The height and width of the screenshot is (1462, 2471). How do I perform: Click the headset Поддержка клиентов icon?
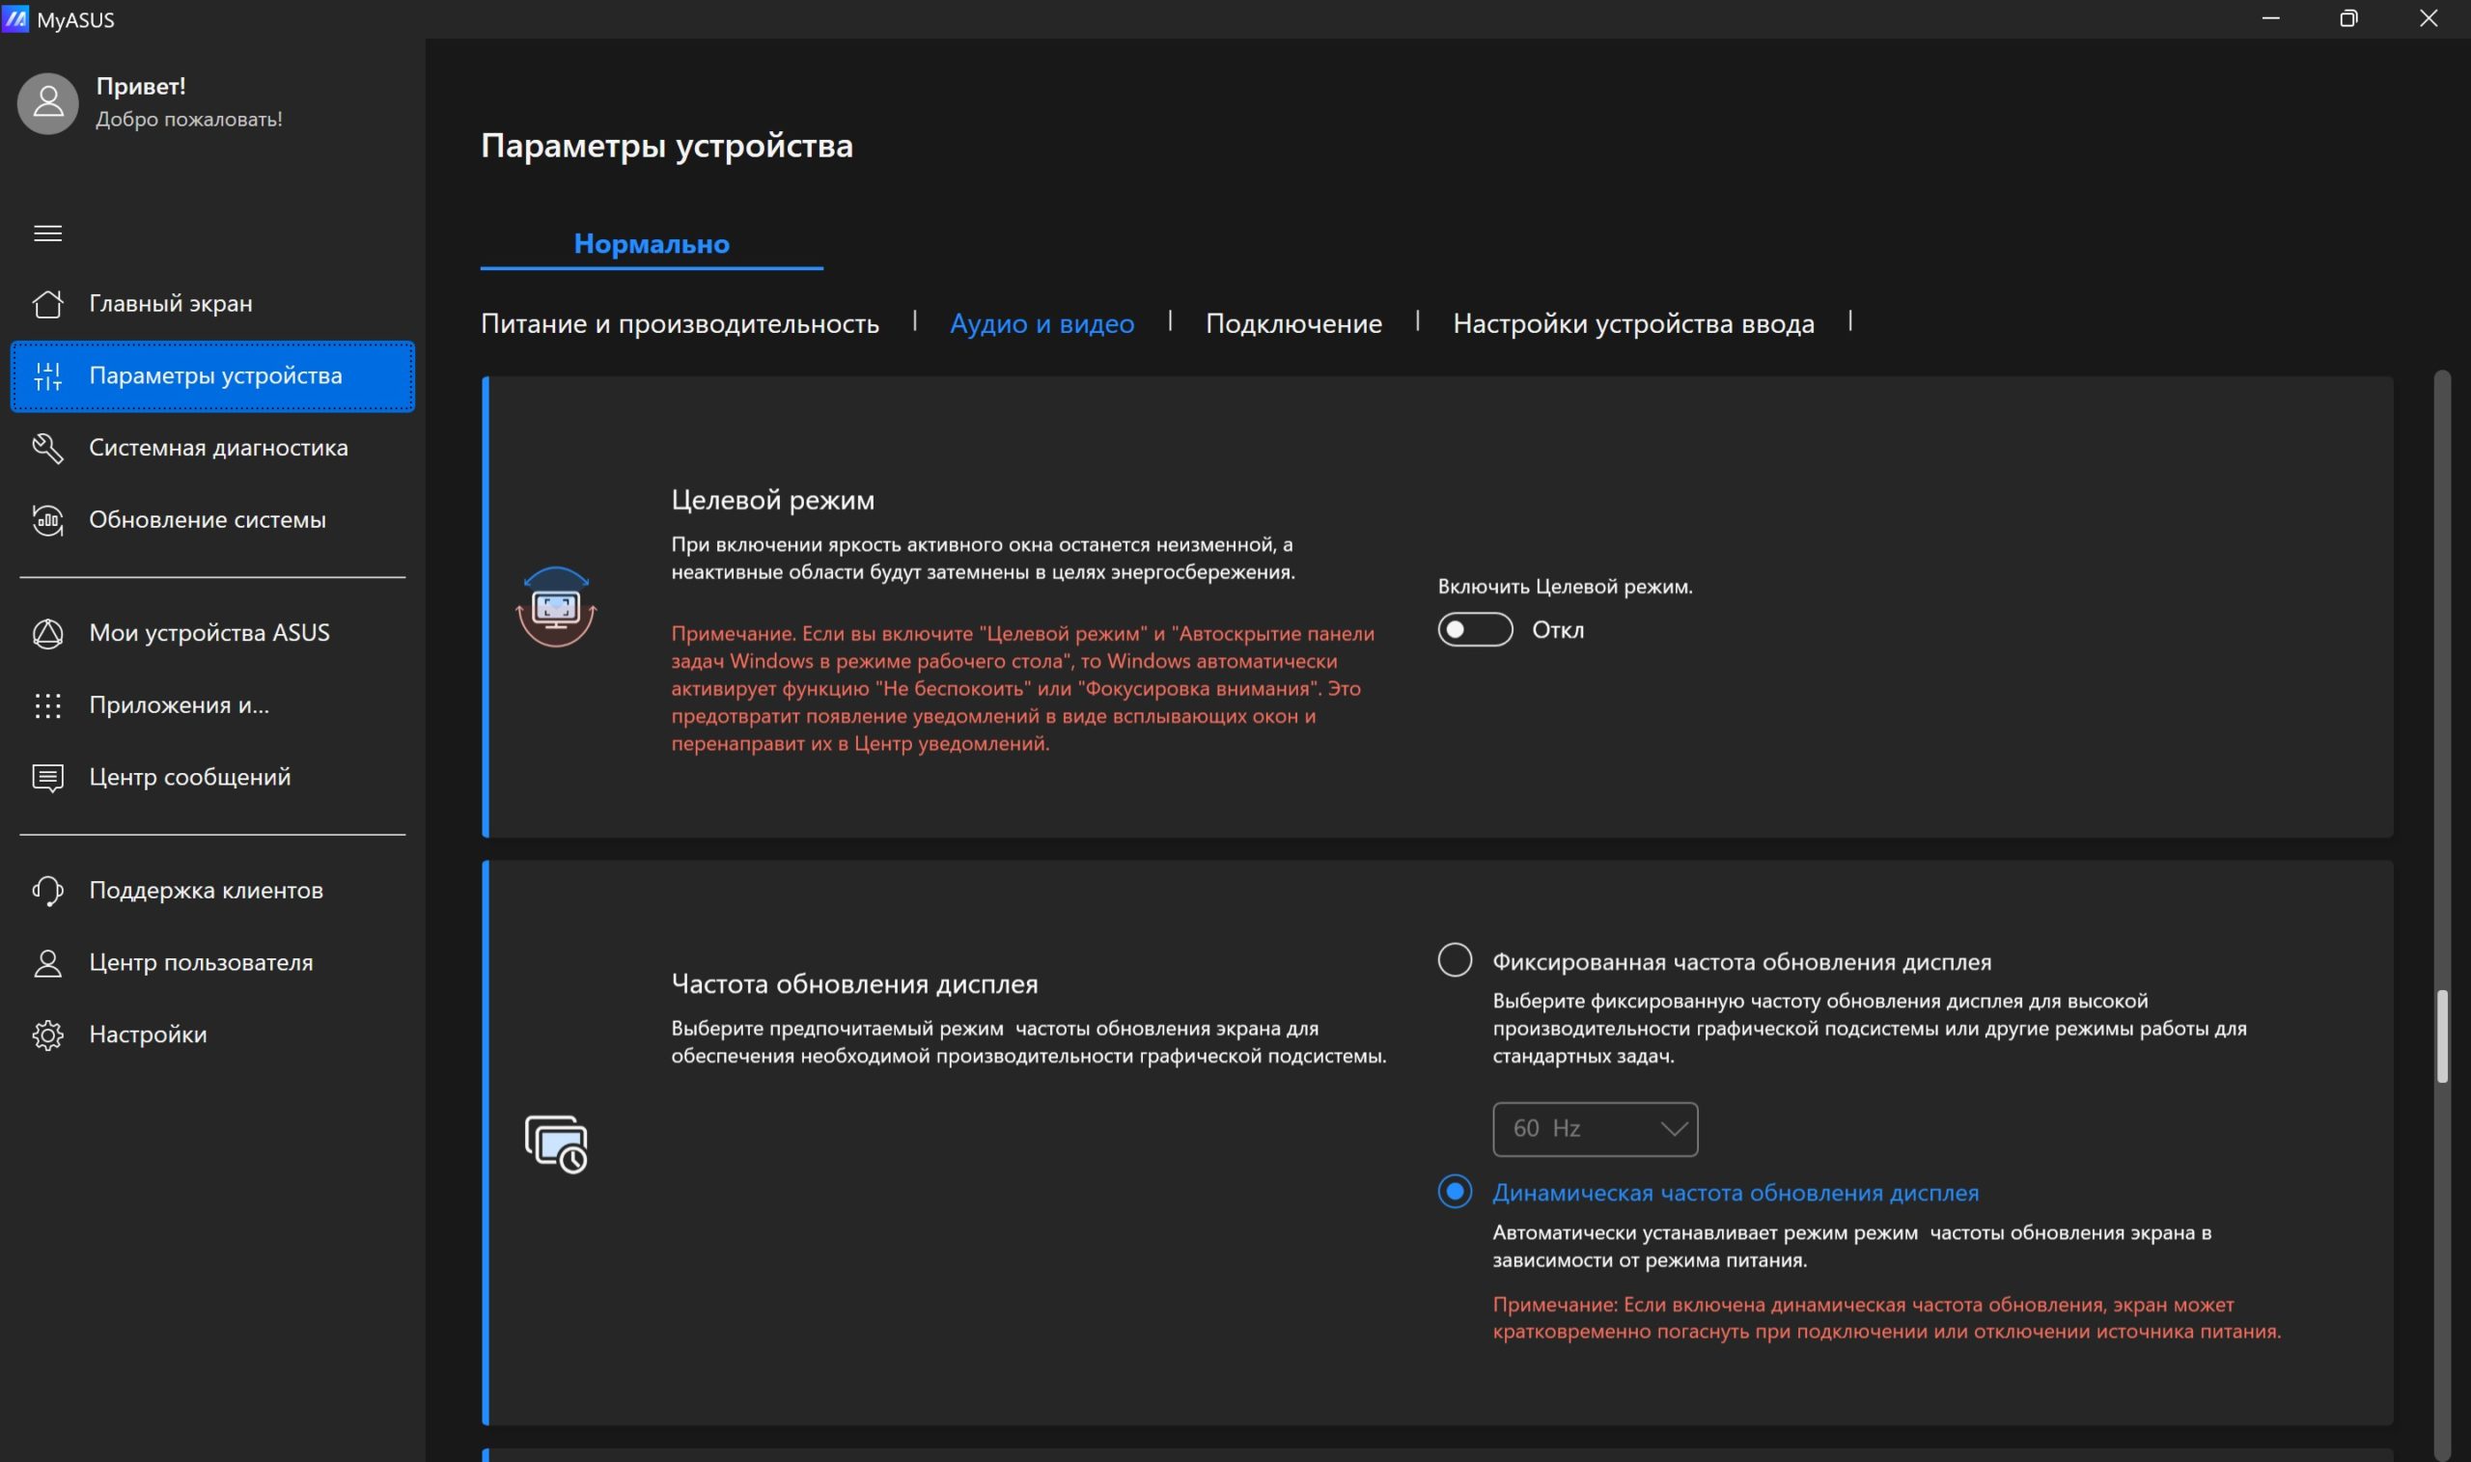pos(47,891)
